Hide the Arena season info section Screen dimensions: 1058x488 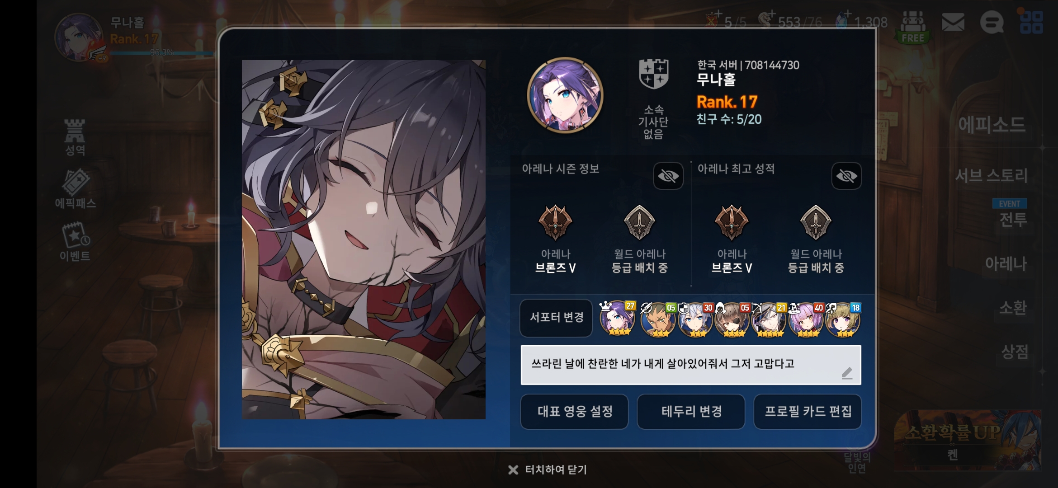point(668,176)
